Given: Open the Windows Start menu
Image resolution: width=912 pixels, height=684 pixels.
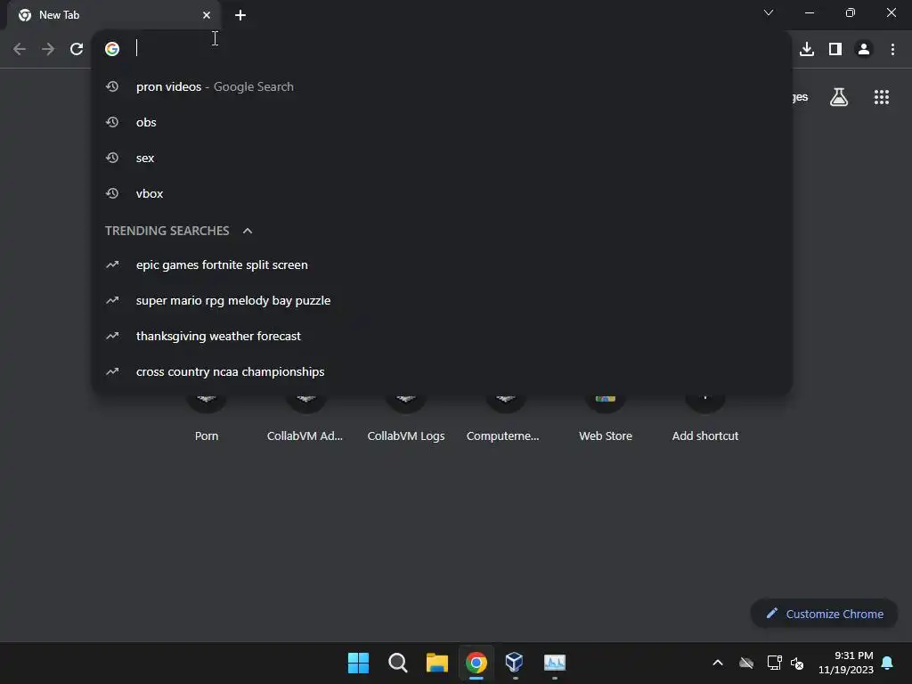Looking at the screenshot, I should coord(358,663).
